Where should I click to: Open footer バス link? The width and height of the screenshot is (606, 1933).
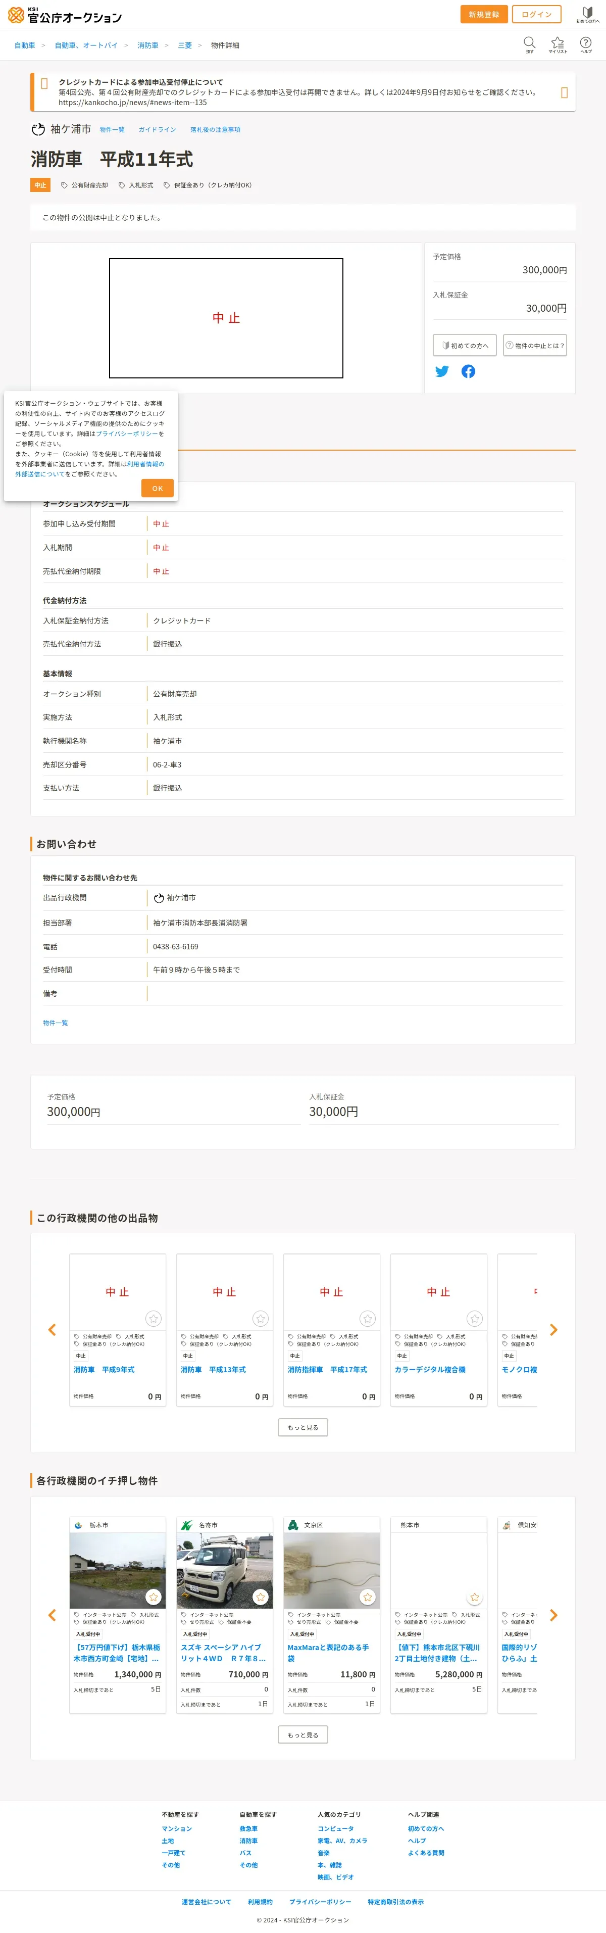tap(246, 1853)
